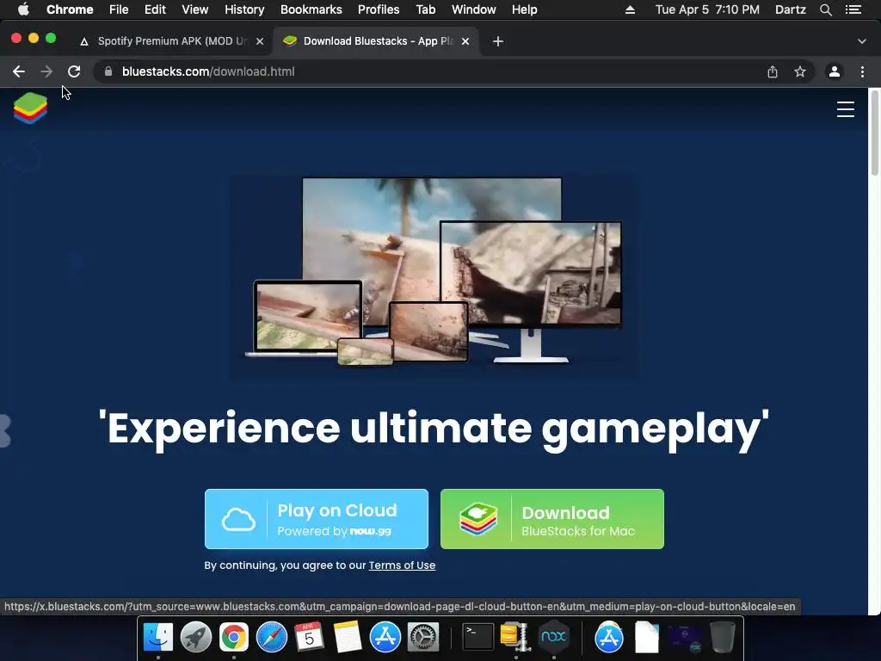Open Calendar from the Dock
Image resolution: width=881 pixels, height=661 pixels.
[309, 637]
